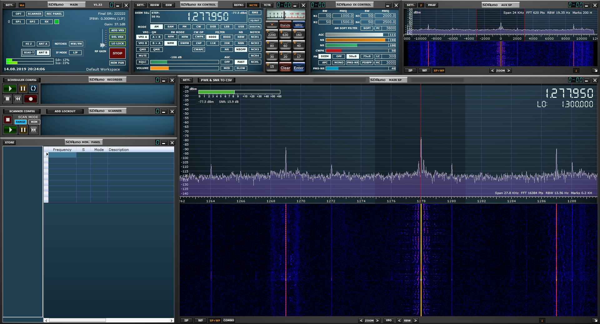
Task: Set AGC to FAST
Action: (241, 62)
